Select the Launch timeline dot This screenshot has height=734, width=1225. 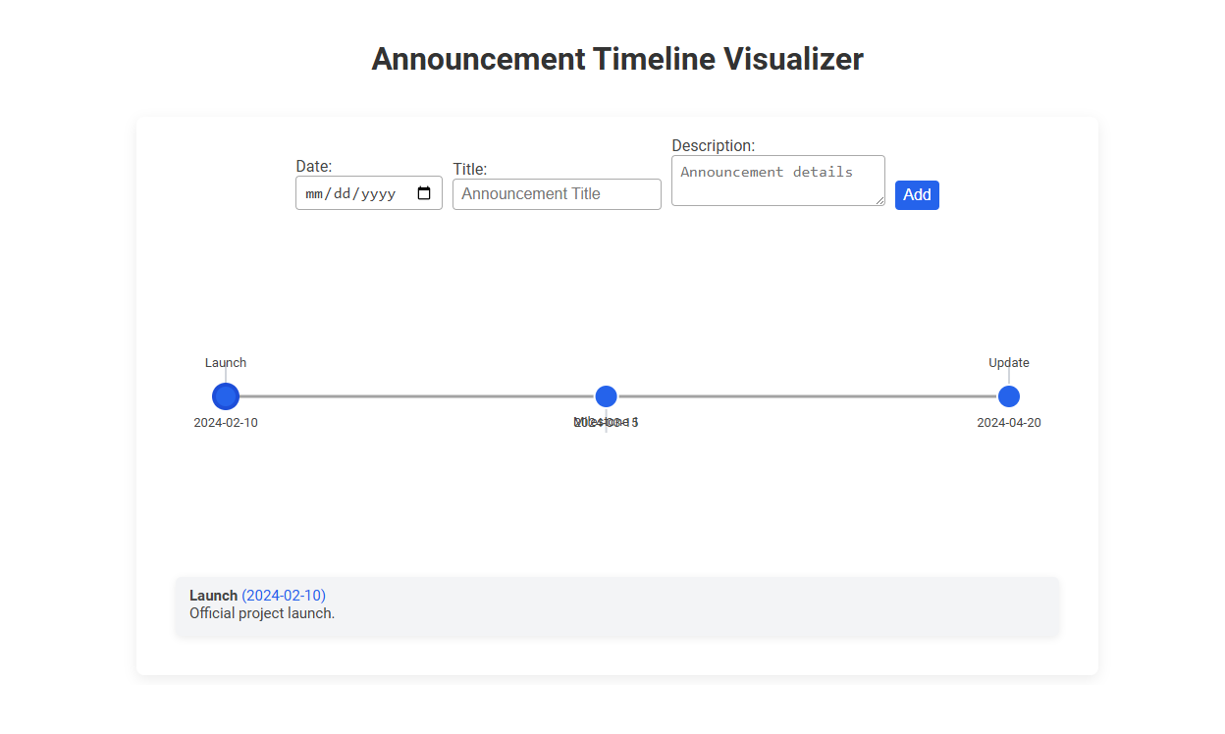tap(226, 395)
